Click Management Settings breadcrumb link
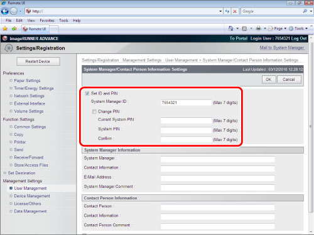 tap(142, 60)
